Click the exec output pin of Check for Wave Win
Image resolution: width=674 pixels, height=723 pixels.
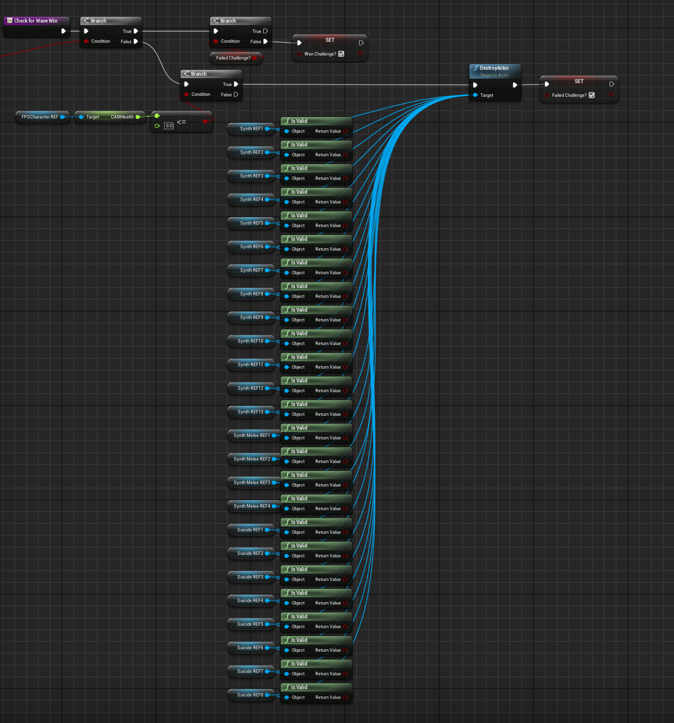coord(63,31)
